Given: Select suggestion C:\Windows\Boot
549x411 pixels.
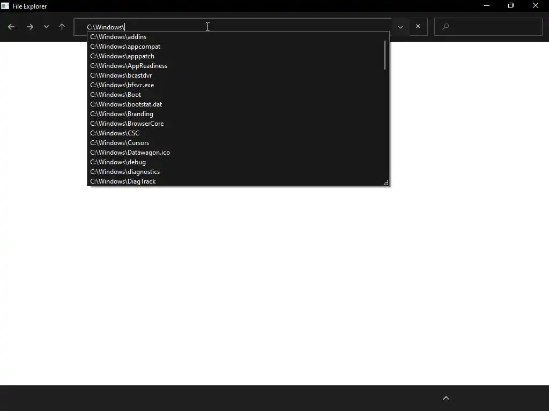Looking at the screenshot, I should [x=238, y=95].
